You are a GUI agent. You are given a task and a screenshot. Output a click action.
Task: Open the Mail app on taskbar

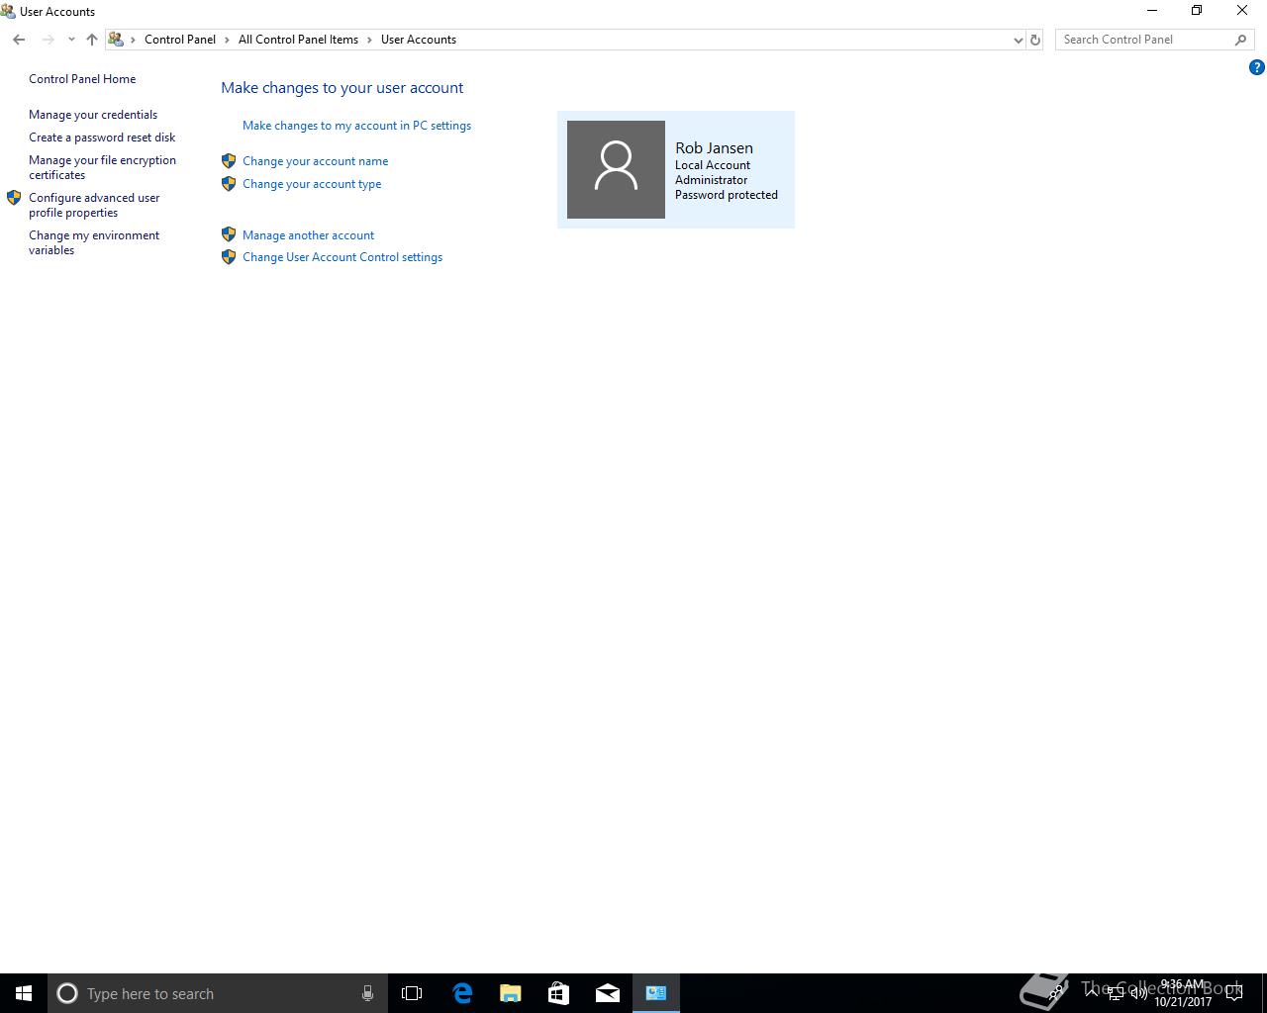(x=608, y=993)
